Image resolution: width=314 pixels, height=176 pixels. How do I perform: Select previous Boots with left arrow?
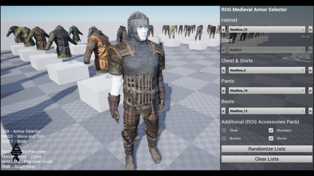[x=223, y=111]
